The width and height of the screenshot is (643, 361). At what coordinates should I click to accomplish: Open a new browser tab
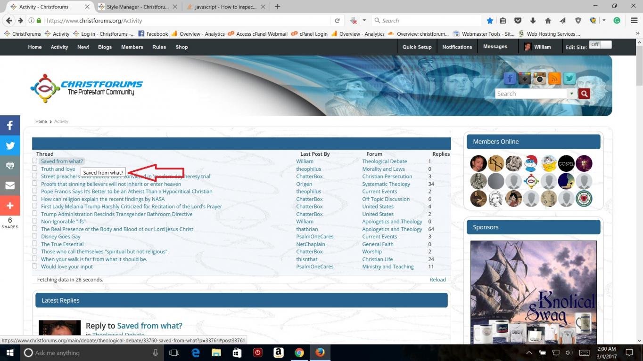[278, 7]
